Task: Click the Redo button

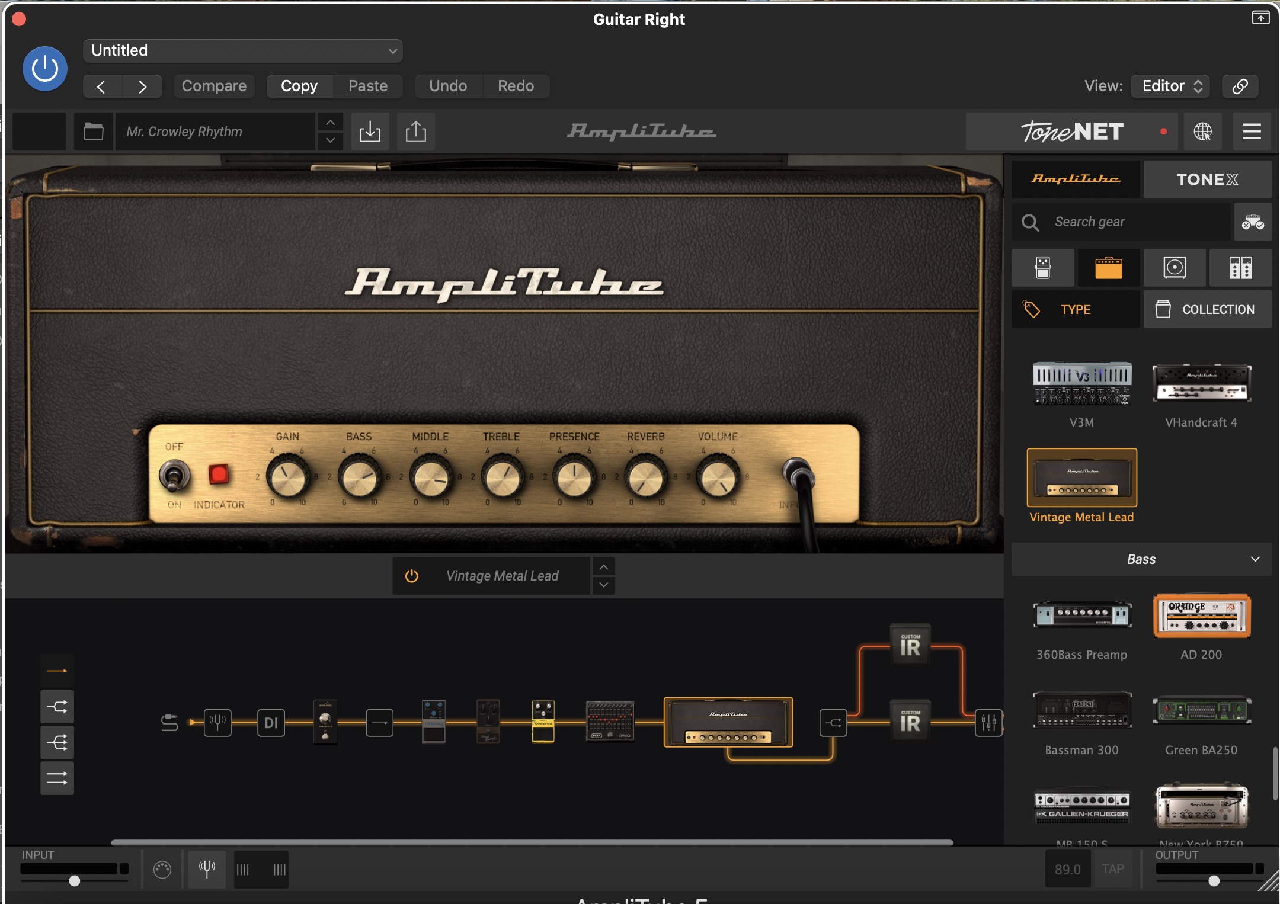Action: (x=516, y=86)
